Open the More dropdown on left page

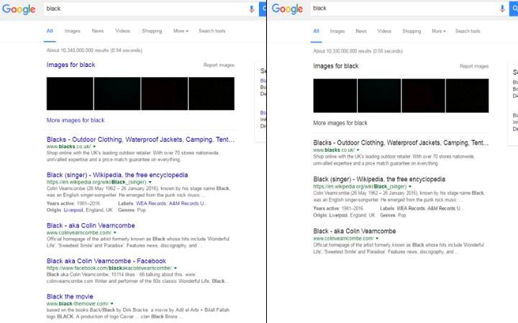point(181,31)
